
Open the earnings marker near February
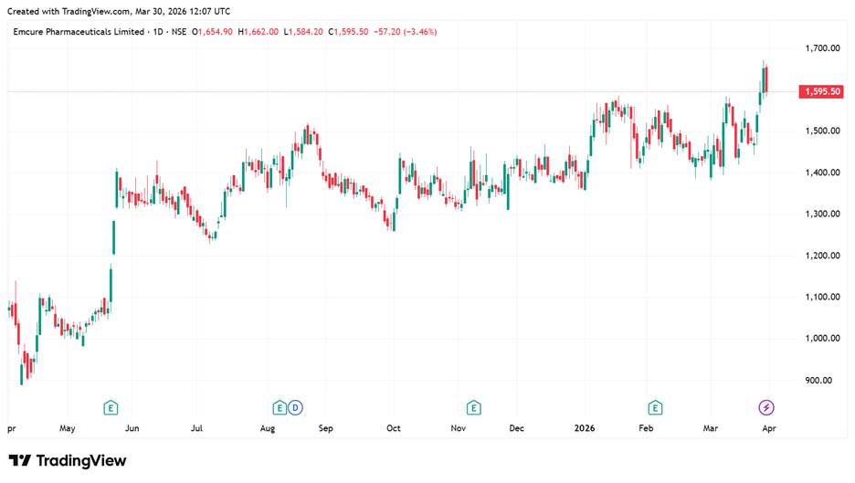coord(655,406)
